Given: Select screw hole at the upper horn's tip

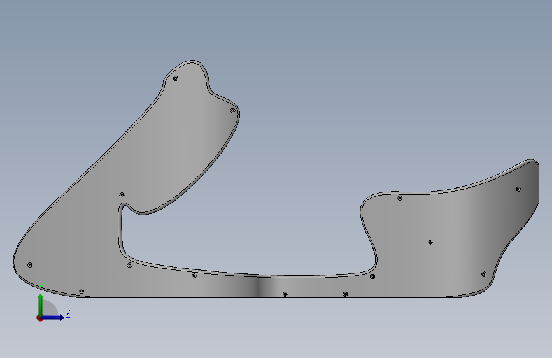Looking at the screenshot, I should pyautogui.click(x=176, y=78).
